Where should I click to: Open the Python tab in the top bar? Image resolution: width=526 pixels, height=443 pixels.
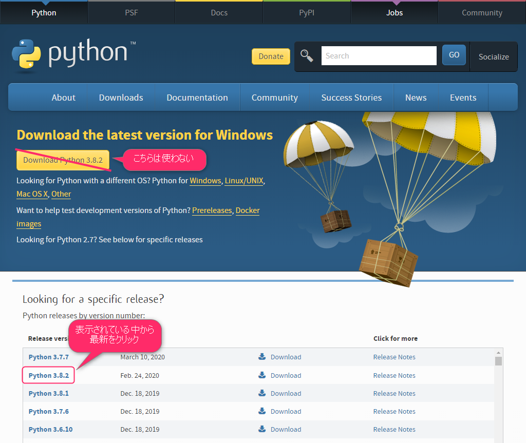click(44, 12)
